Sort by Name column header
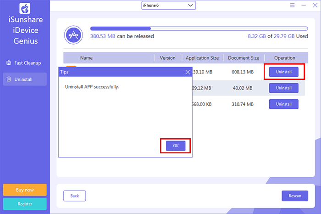This screenshot has height=214, width=321. (x=86, y=58)
